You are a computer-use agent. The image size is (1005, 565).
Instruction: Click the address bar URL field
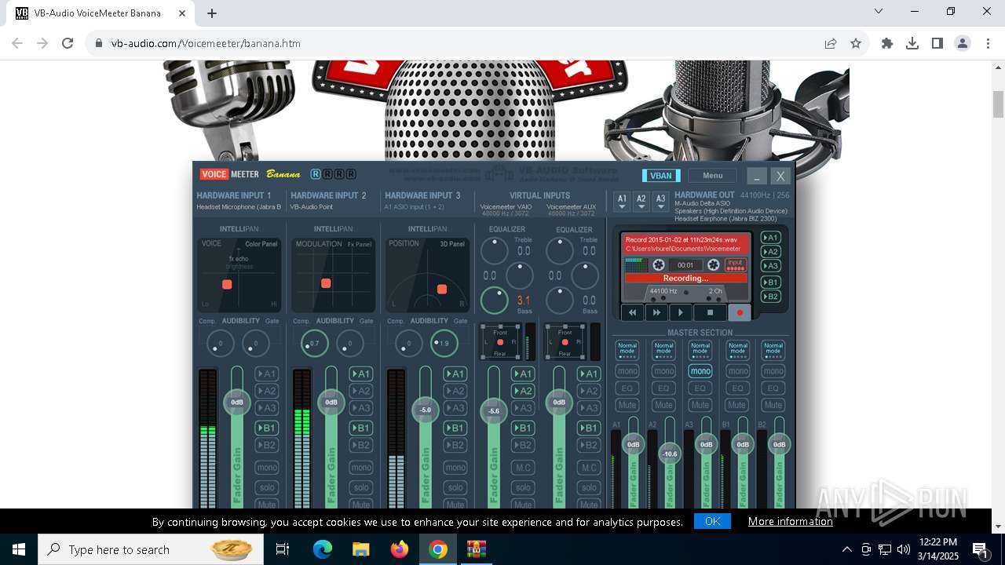[455, 43]
